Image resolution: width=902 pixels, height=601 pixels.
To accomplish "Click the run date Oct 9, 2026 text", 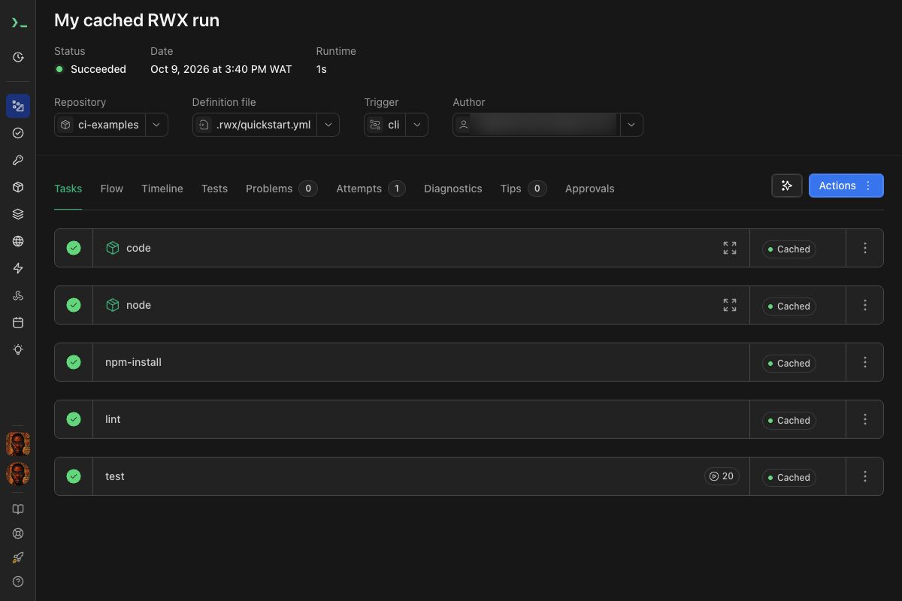I will pos(221,69).
